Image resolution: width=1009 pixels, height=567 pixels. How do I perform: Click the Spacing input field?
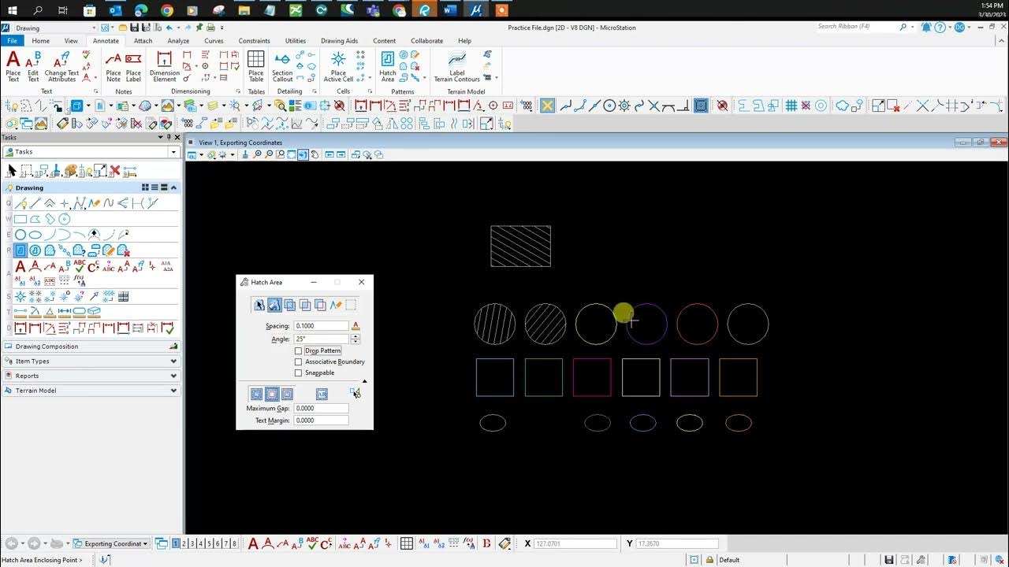click(321, 326)
